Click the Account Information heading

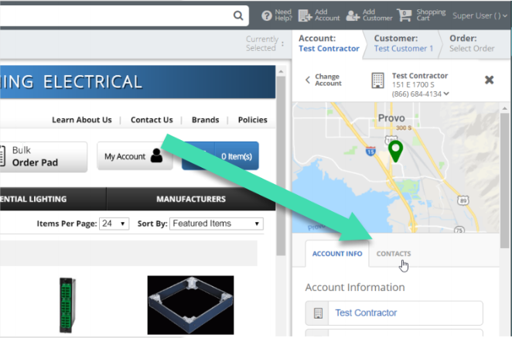coord(355,288)
